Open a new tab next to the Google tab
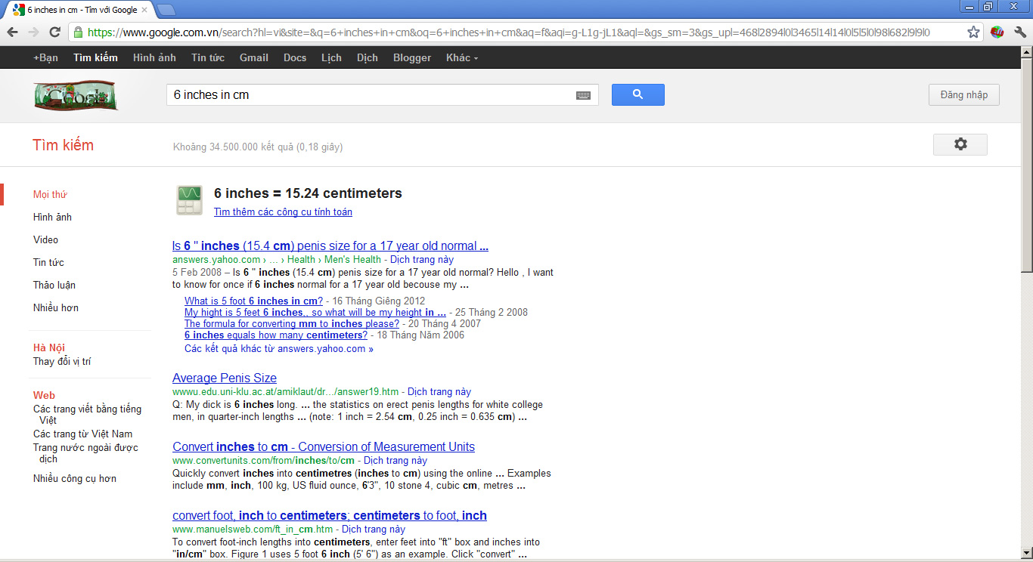 pyautogui.click(x=166, y=10)
